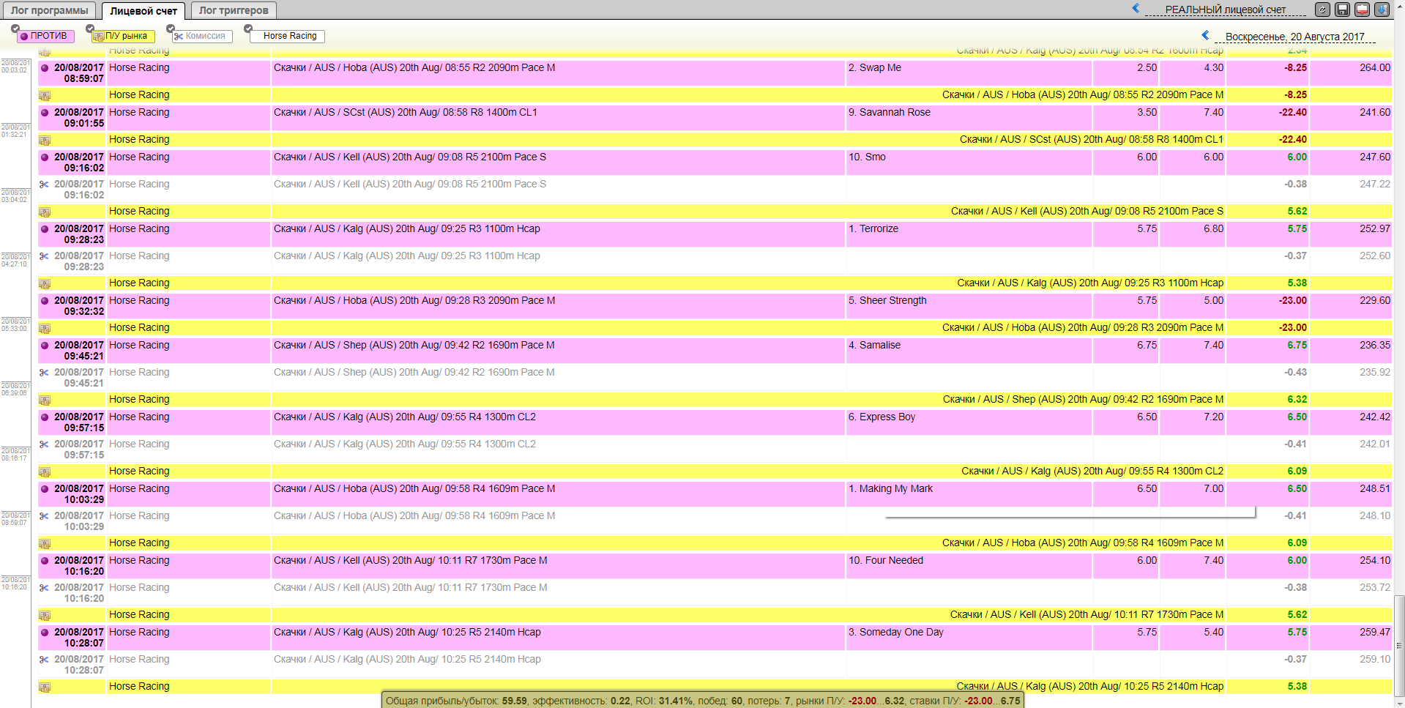Click the market P/L money icon for Hoba 08:55

tap(45, 96)
